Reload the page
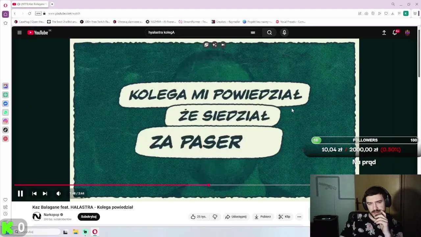This screenshot has width=421, height=237. pyautogui.click(x=30, y=13)
